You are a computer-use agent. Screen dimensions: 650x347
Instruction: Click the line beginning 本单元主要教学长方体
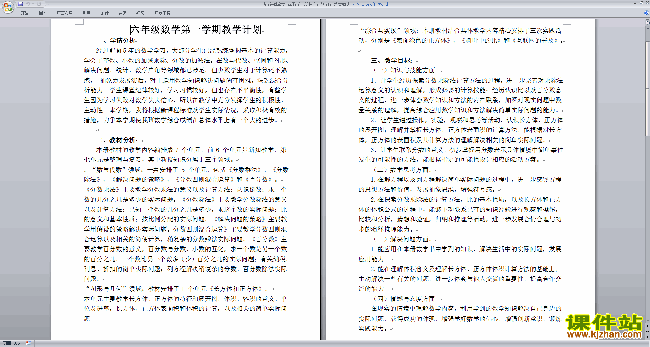[186, 299]
